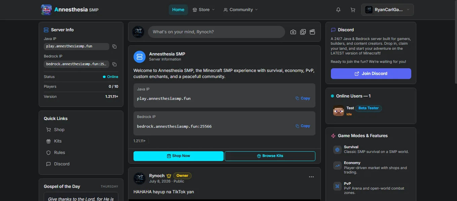Image resolution: width=457 pixels, height=201 pixels.
Task: Click the Survival globe icon
Action: point(337,150)
